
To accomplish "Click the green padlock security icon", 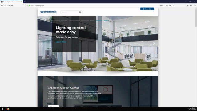I will pyautogui.click(x=30, y=6).
